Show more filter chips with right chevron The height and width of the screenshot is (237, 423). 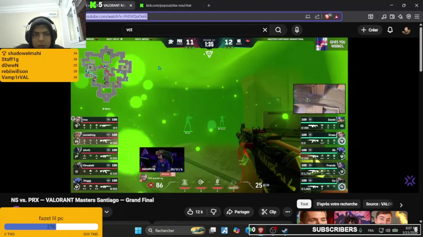401,205
